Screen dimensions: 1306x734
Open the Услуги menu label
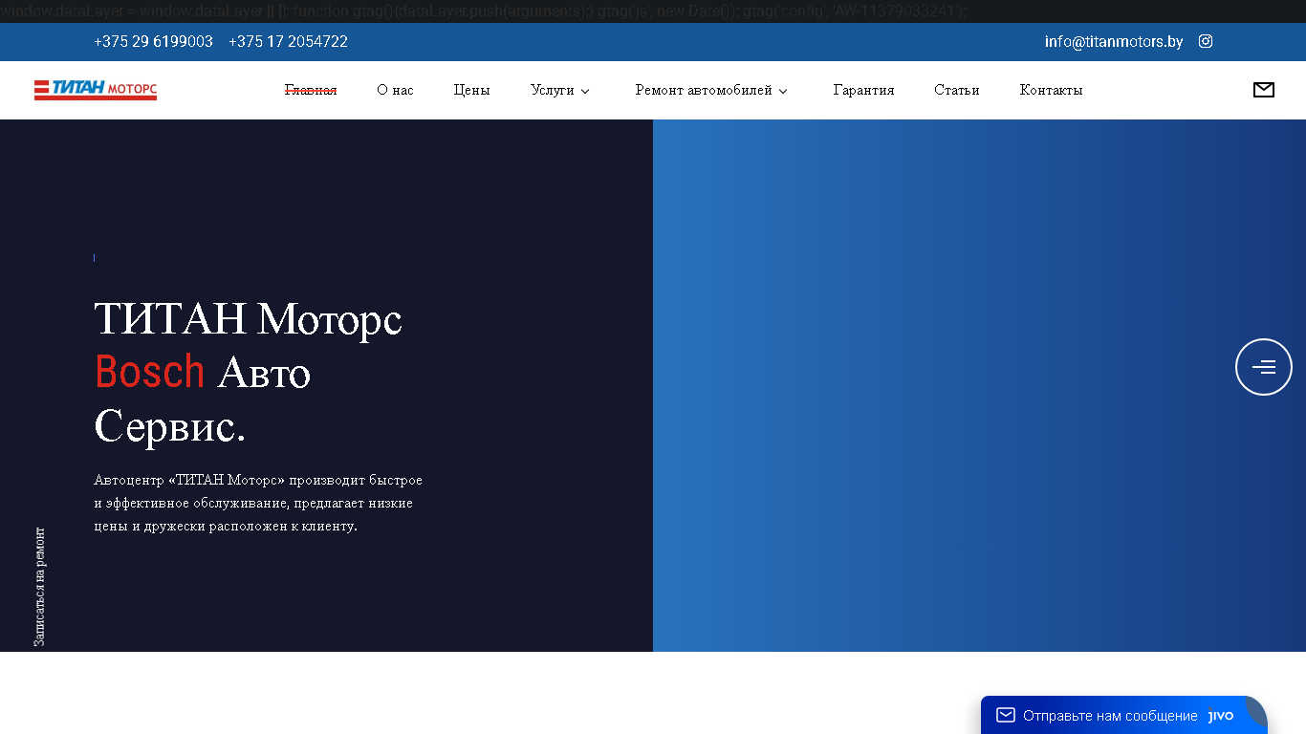click(x=553, y=90)
